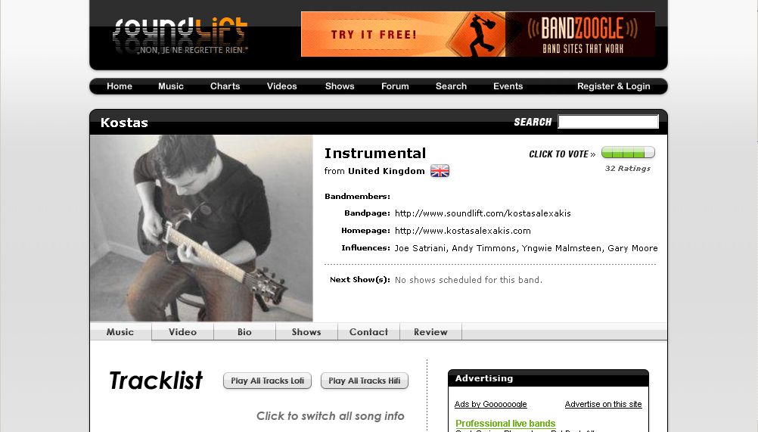
Task: Click Play All Tracks Lofi button
Action: [267, 381]
